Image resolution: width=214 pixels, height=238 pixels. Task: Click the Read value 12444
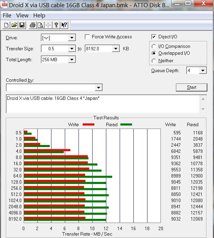[x=197, y=207]
